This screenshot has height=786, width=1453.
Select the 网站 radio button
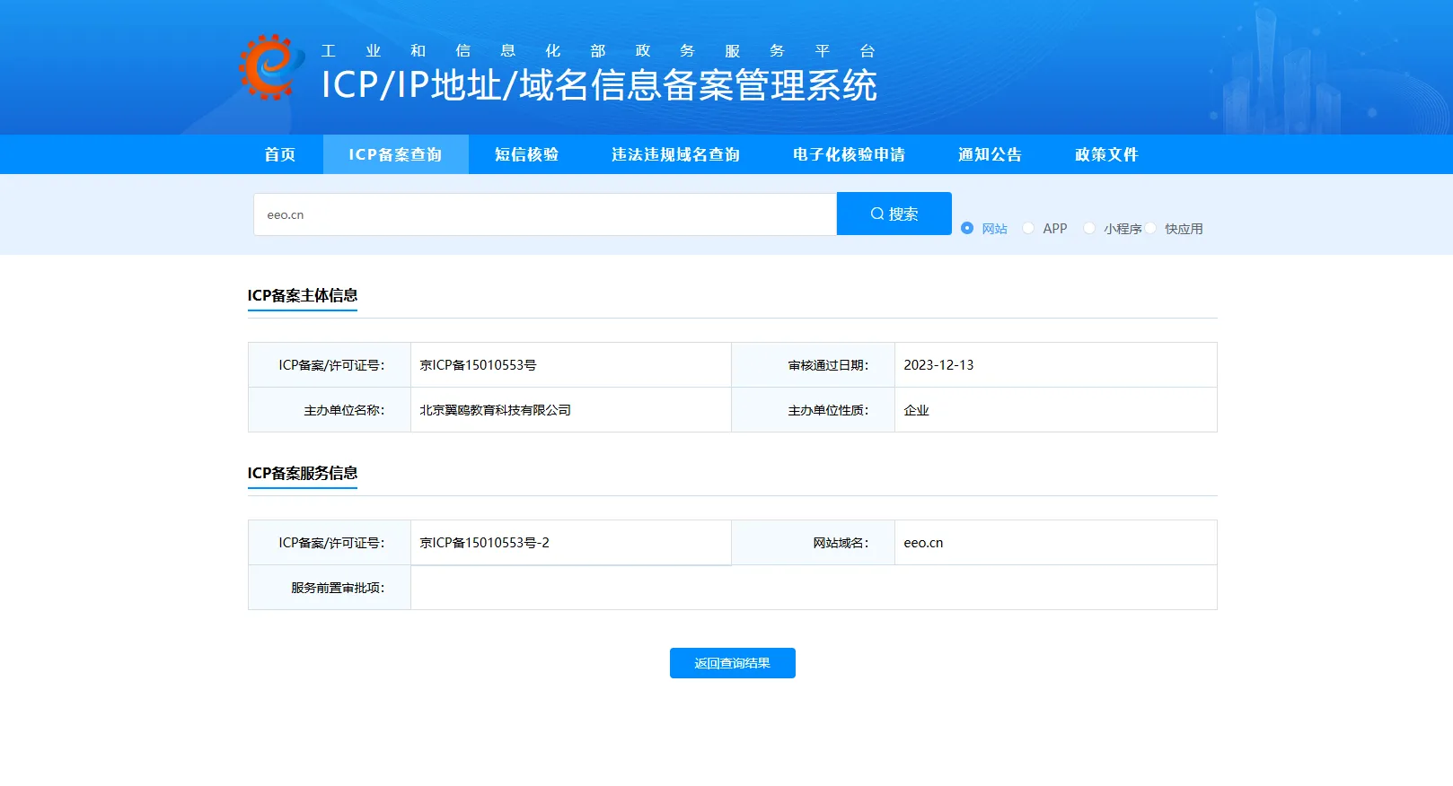pyautogui.click(x=967, y=228)
